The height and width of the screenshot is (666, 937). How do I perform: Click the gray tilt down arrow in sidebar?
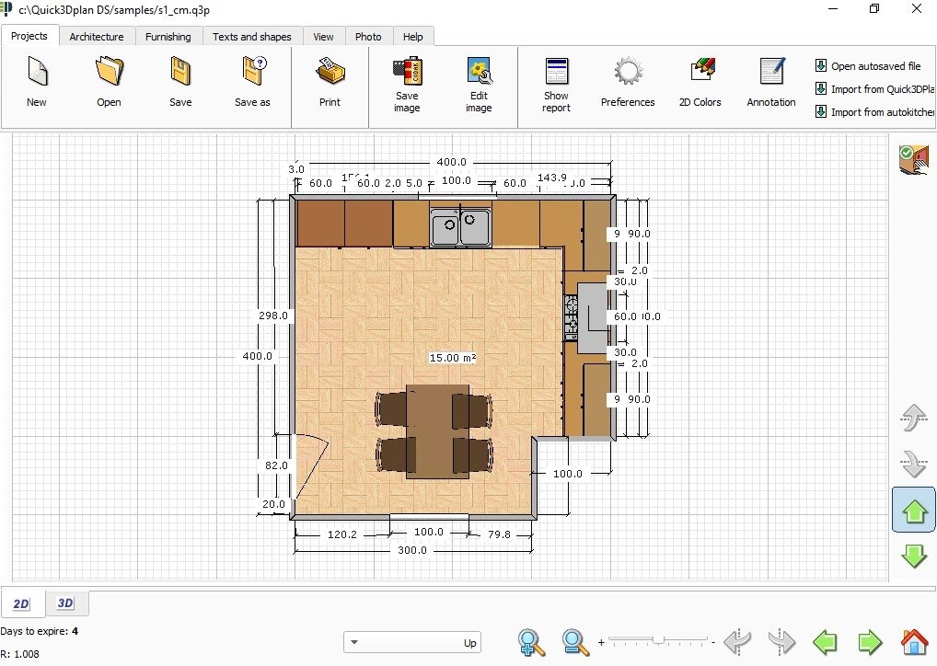914,464
